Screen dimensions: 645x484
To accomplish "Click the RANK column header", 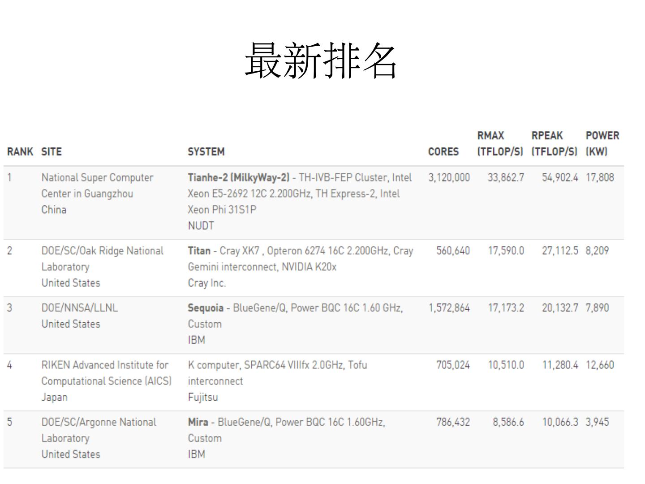I will 20,152.
